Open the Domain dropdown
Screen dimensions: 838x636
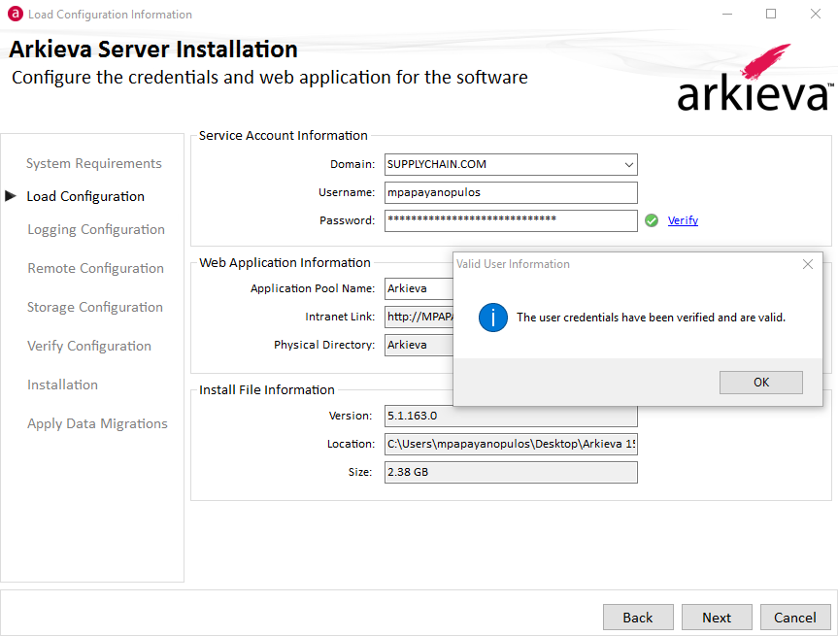629,165
